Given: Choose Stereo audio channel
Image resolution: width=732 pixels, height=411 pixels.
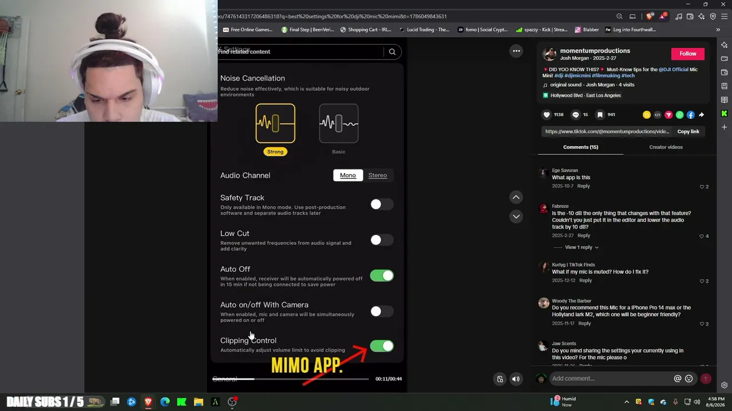Looking at the screenshot, I should tap(377, 175).
